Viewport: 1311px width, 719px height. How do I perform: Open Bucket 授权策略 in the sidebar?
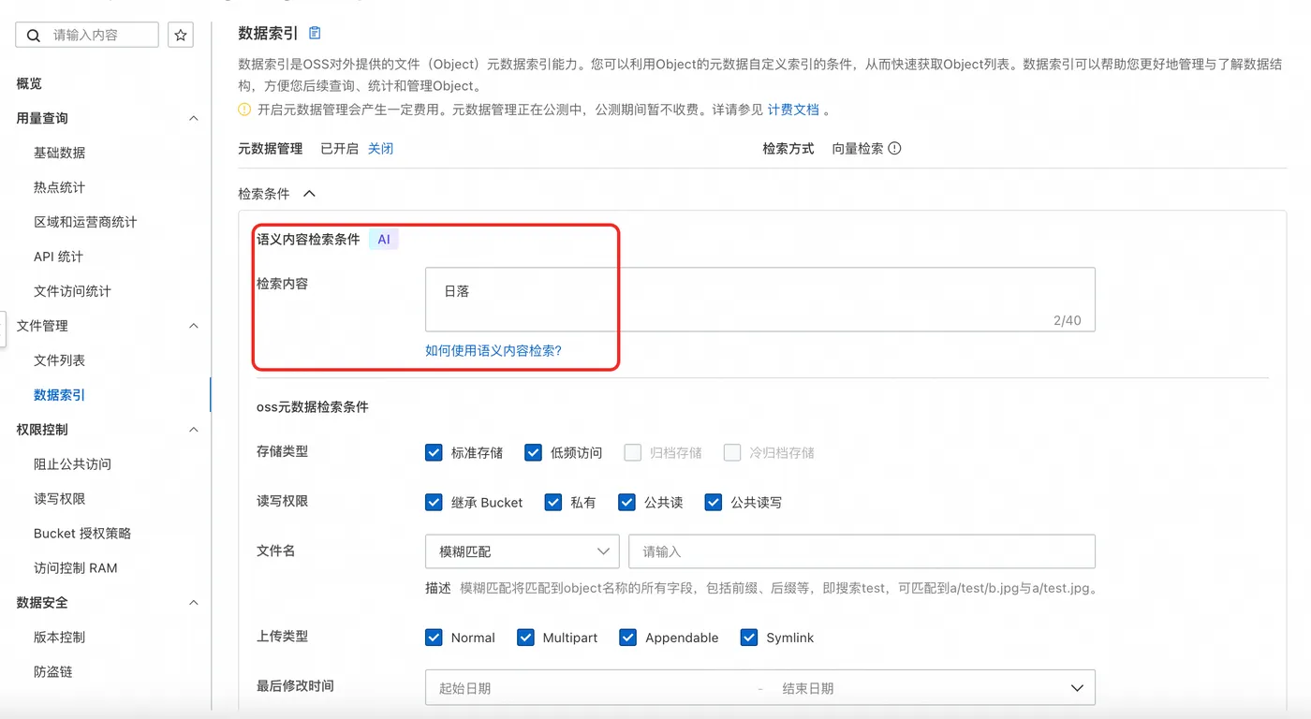[x=82, y=534]
